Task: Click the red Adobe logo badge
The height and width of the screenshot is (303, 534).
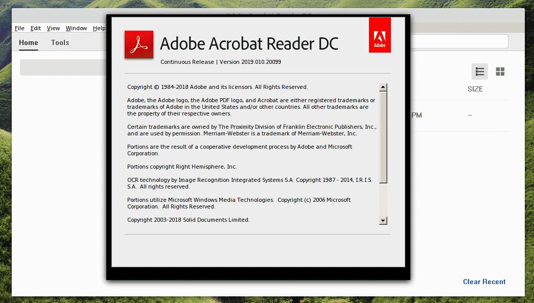Action: [x=380, y=35]
